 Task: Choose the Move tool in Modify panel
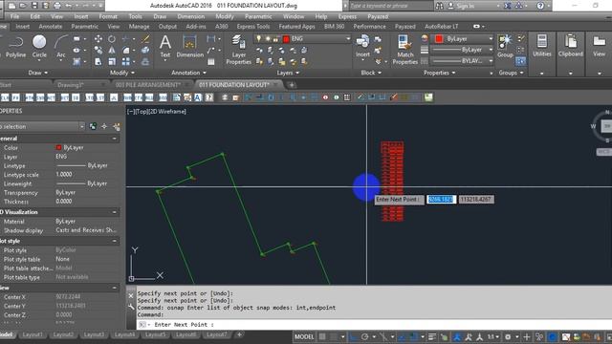98,39
